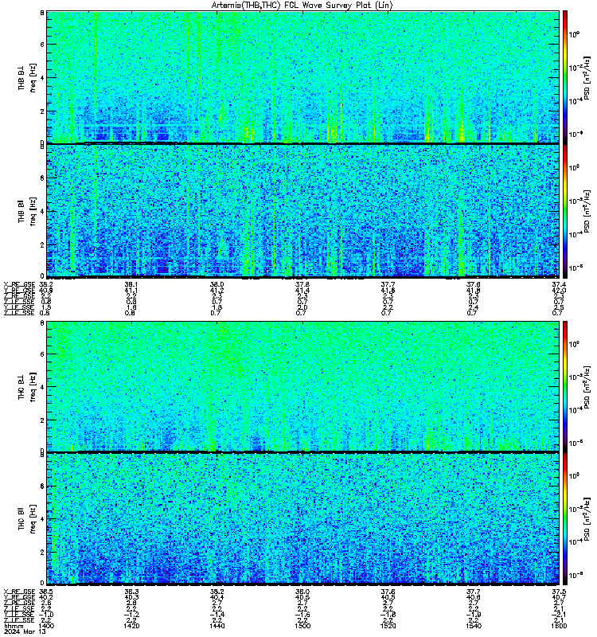Click the Artemis FGL Wave Survey Plot title
The image size is (597, 637).
(302, 5)
